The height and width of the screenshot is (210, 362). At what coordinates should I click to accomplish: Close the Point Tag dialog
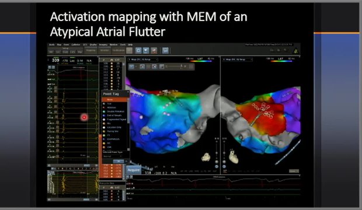click(x=128, y=92)
